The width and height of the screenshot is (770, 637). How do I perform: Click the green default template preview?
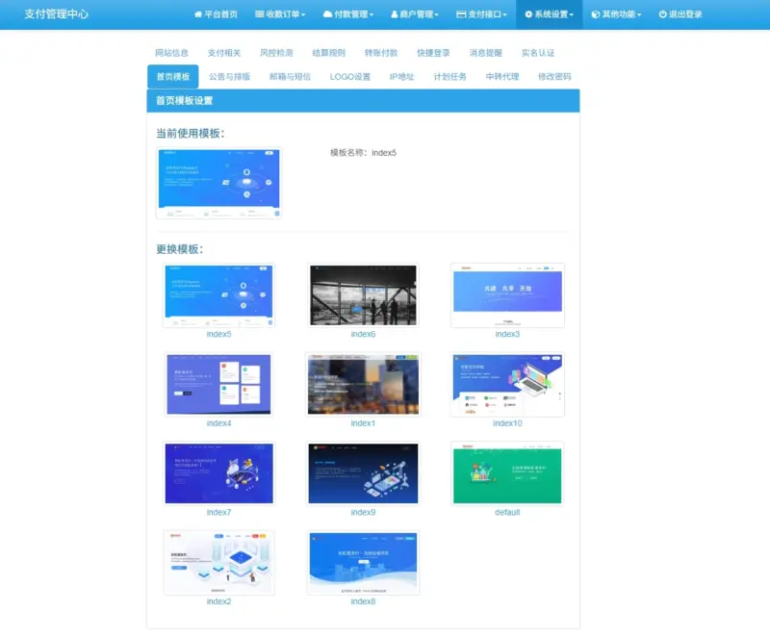[507, 473]
